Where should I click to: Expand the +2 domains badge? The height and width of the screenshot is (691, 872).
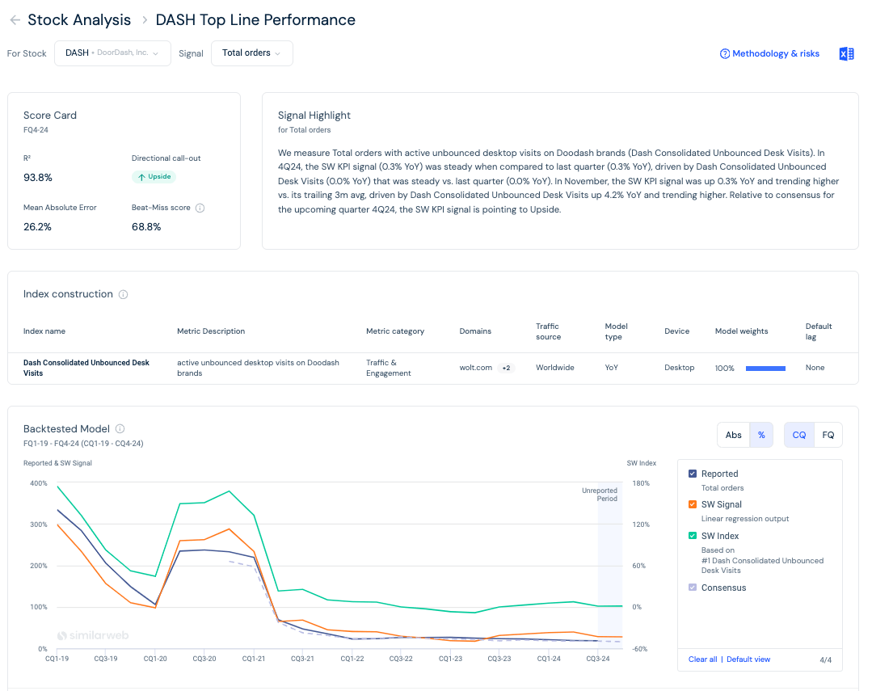pos(506,368)
